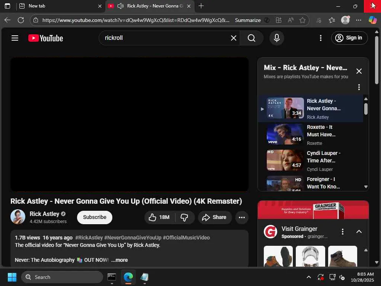The width and height of the screenshot is (381, 286).
Task: Open the YouTube guide hamburger menu
Action: point(15,38)
